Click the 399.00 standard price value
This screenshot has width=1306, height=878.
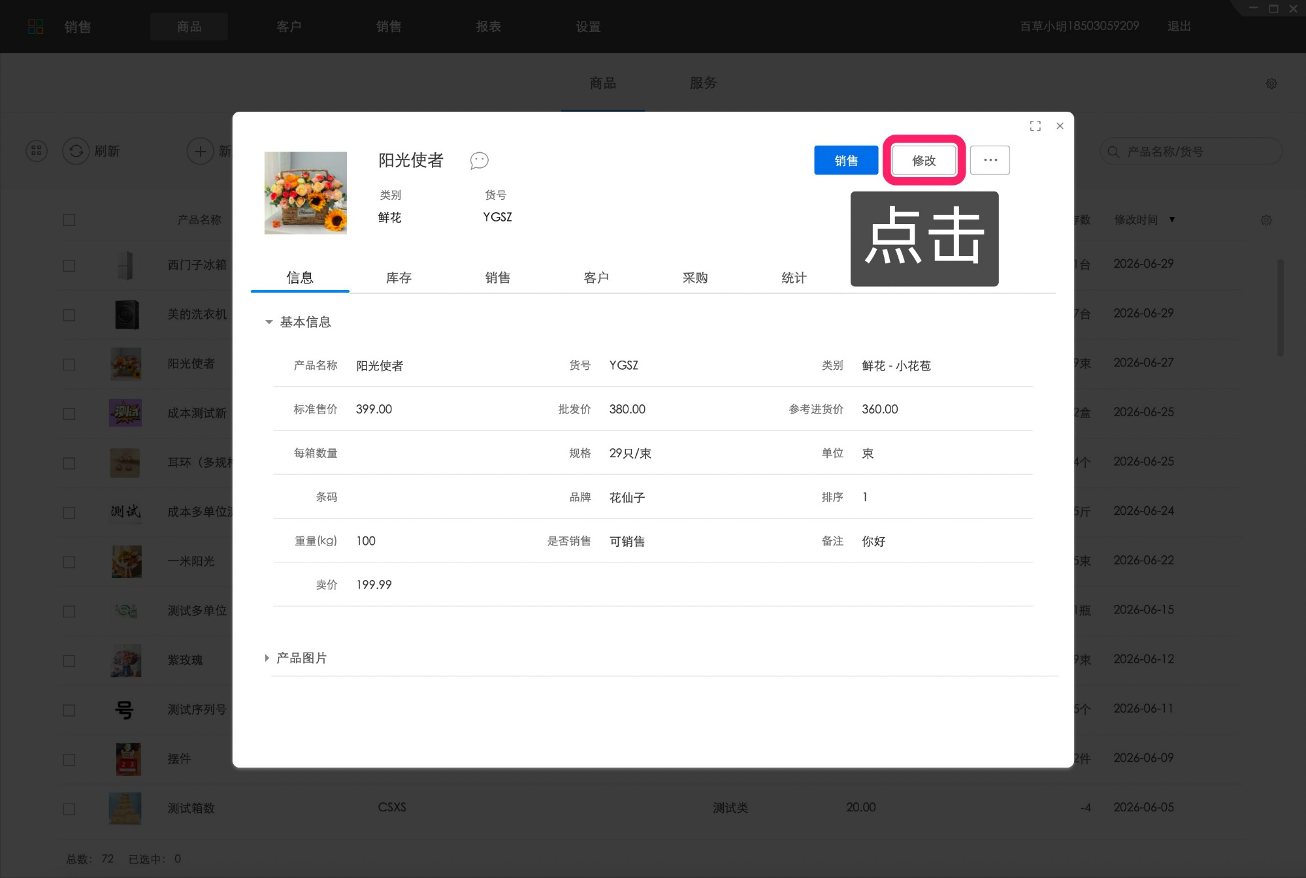tap(374, 409)
